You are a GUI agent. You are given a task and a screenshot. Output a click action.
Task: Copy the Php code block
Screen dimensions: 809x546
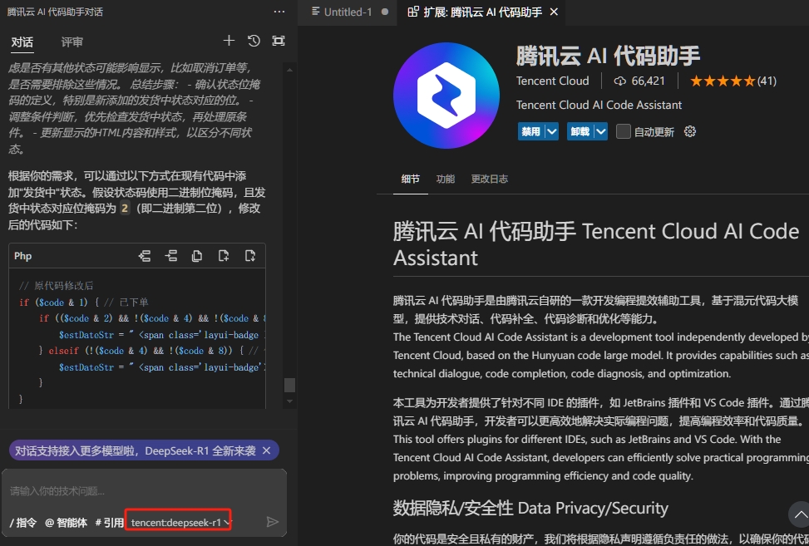[x=197, y=256]
